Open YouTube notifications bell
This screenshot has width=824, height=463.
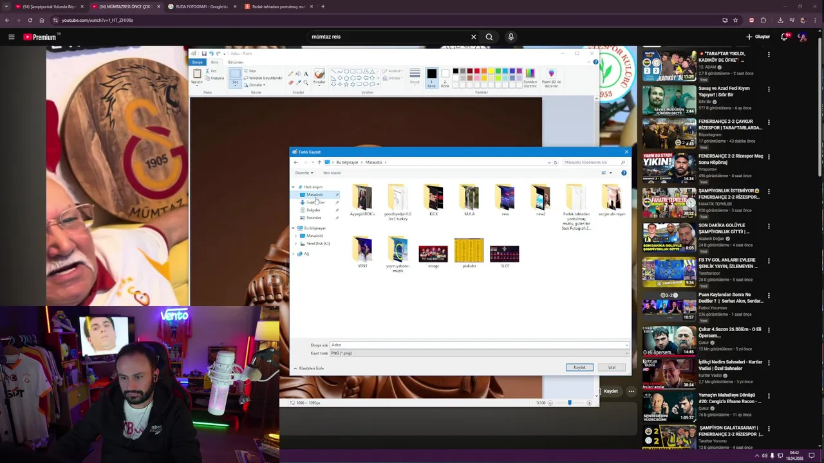point(785,37)
